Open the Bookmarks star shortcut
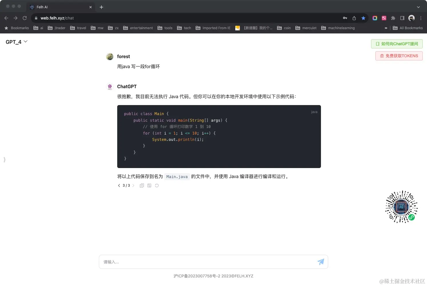427x286 pixels. (x=17, y=28)
